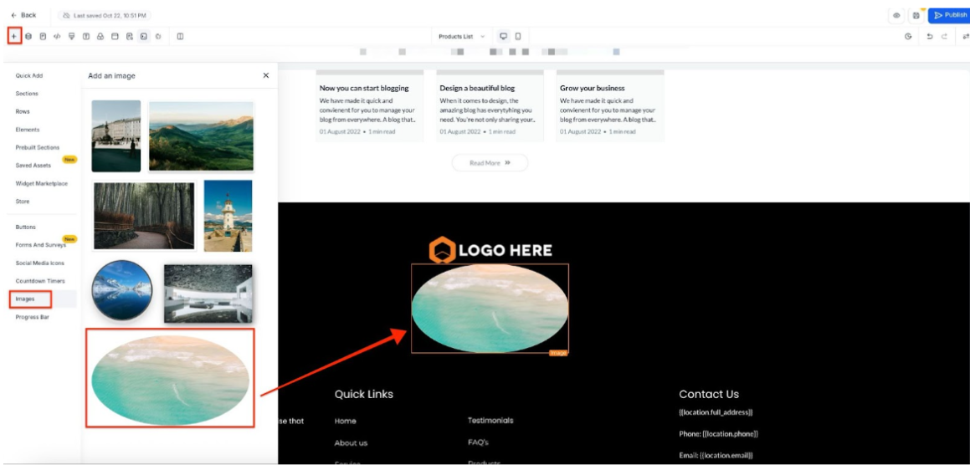Image resolution: width=970 pixels, height=465 pixels.
Task: Open Widget Marketplace in sidebar
Action: pos(42,183)
